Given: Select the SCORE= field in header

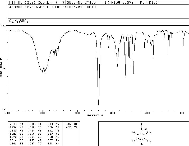Looking at the screenshot, I should point(51,2).
